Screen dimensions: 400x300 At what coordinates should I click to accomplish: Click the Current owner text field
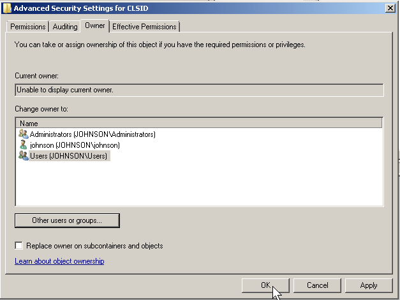(199, 90)
